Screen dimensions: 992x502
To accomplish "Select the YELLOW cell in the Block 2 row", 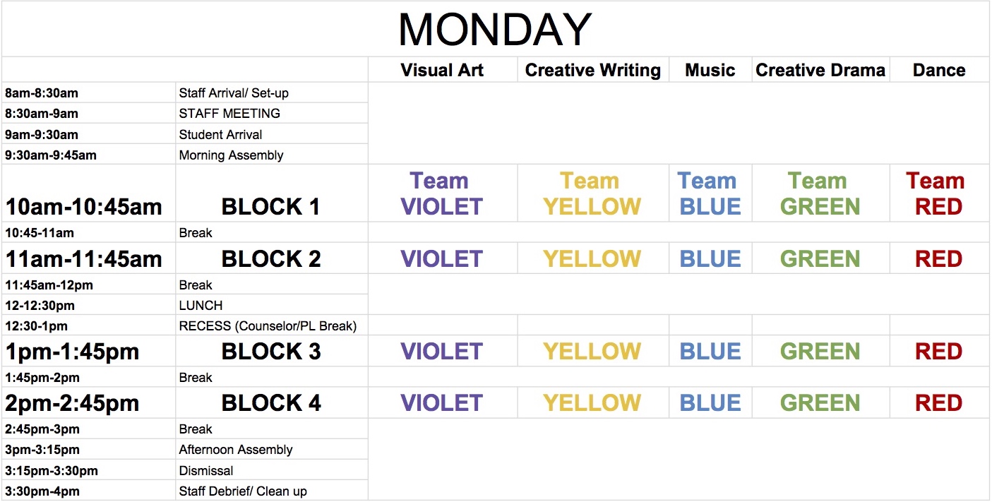I will click(592, 259).
